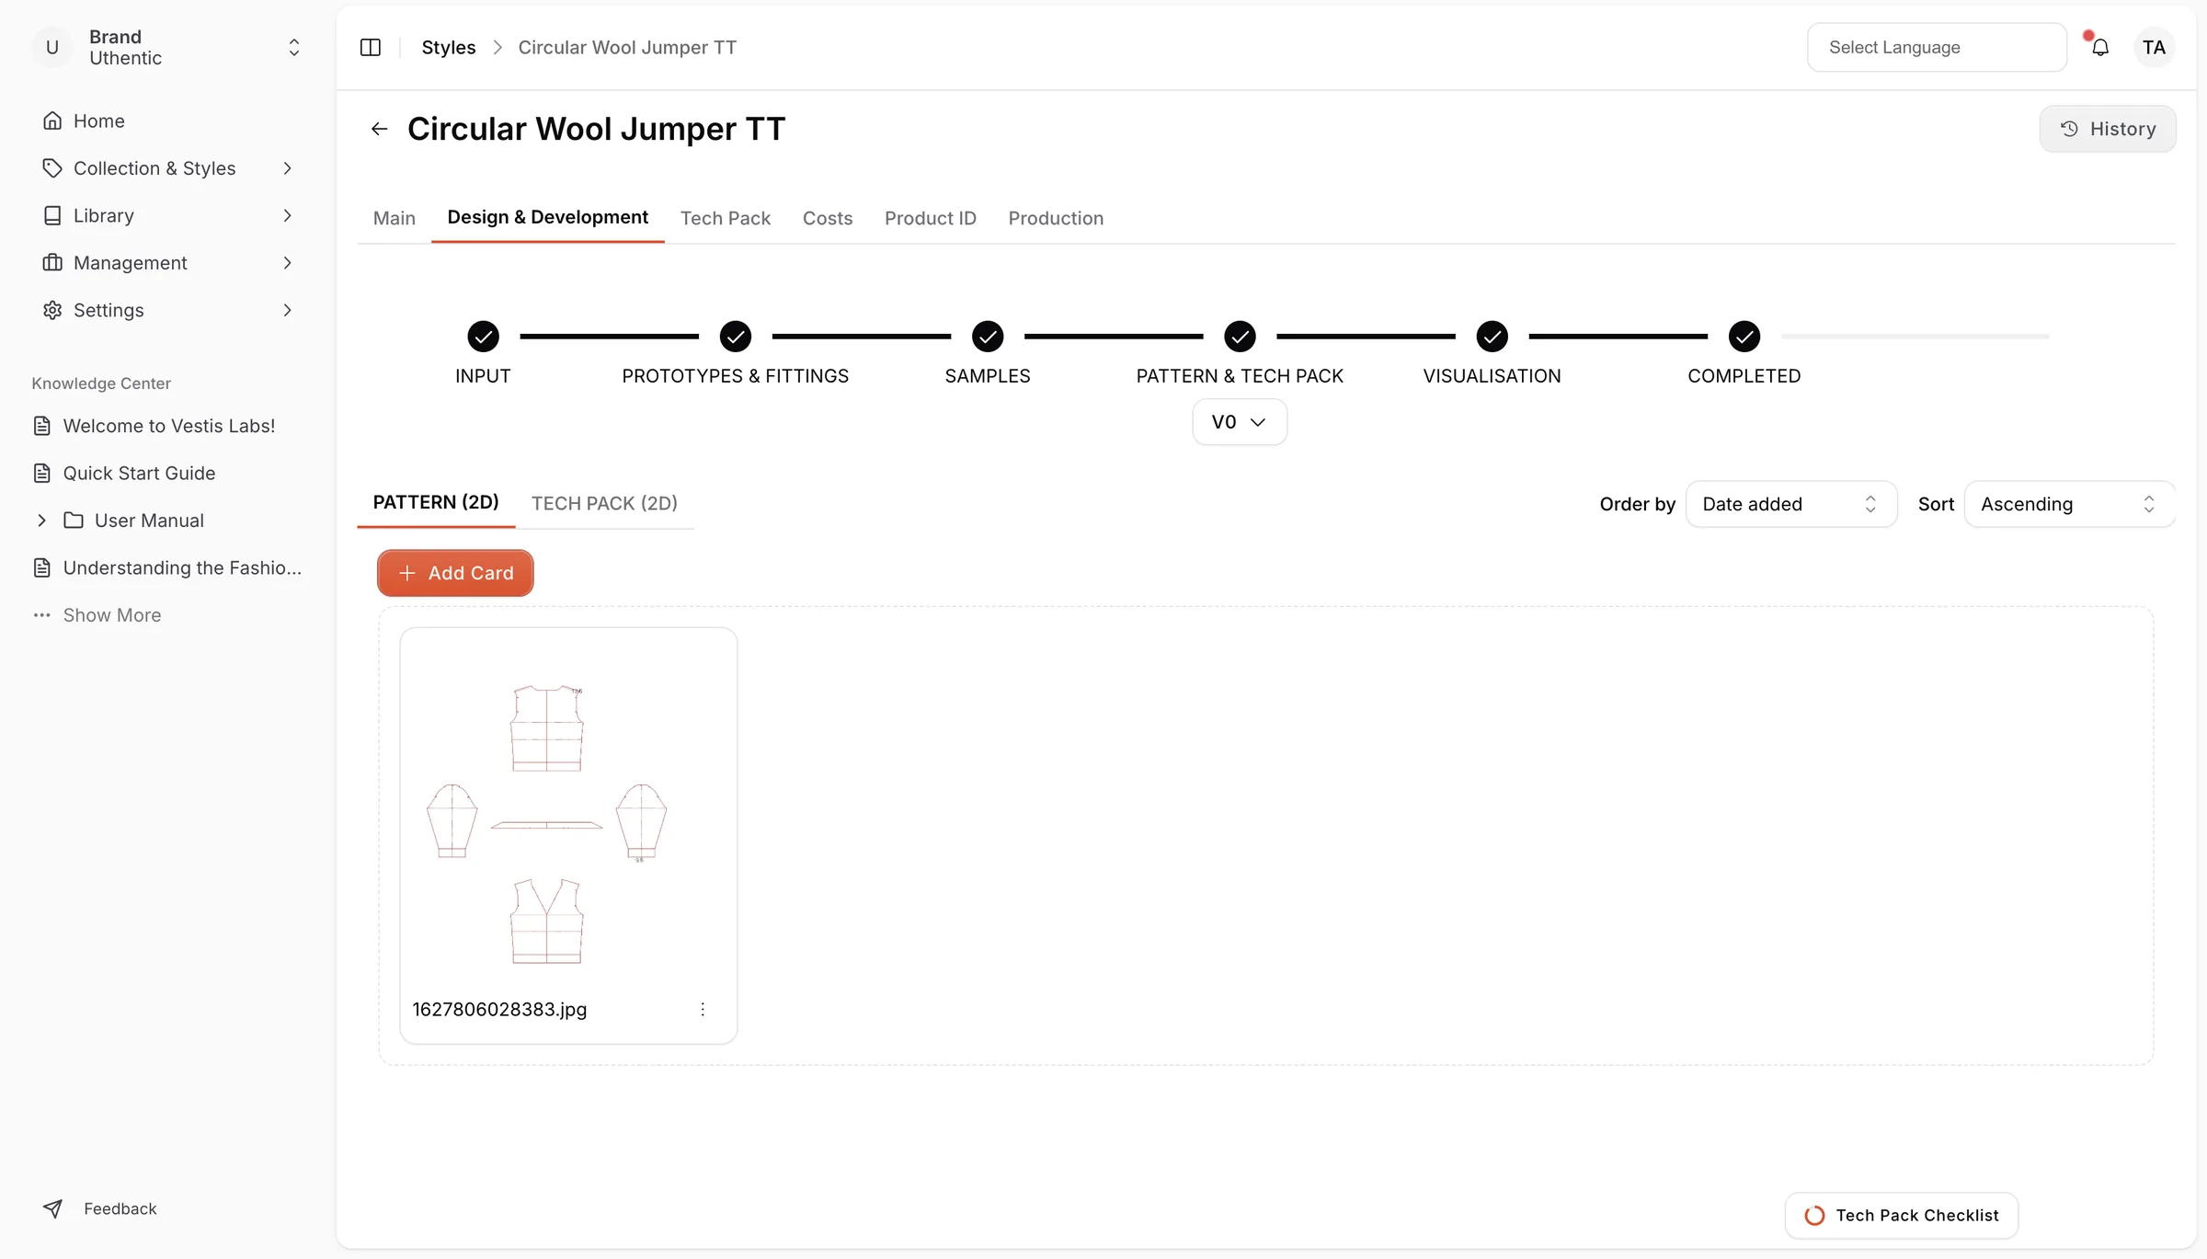Click the SAMPLES stage checkmark
The height and width of the screenshot is (1259, 2207).
point(988,337)
